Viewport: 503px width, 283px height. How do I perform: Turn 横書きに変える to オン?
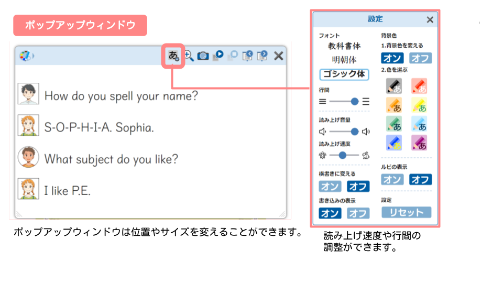point(330,186)
